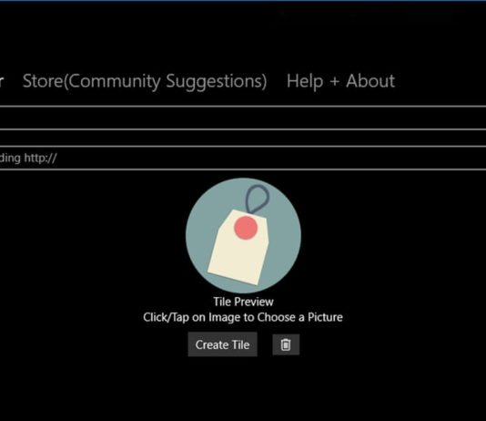Open the Store(Community Suggestions) tab
This screenshot has height=421, width=486.
pos(145,82)
